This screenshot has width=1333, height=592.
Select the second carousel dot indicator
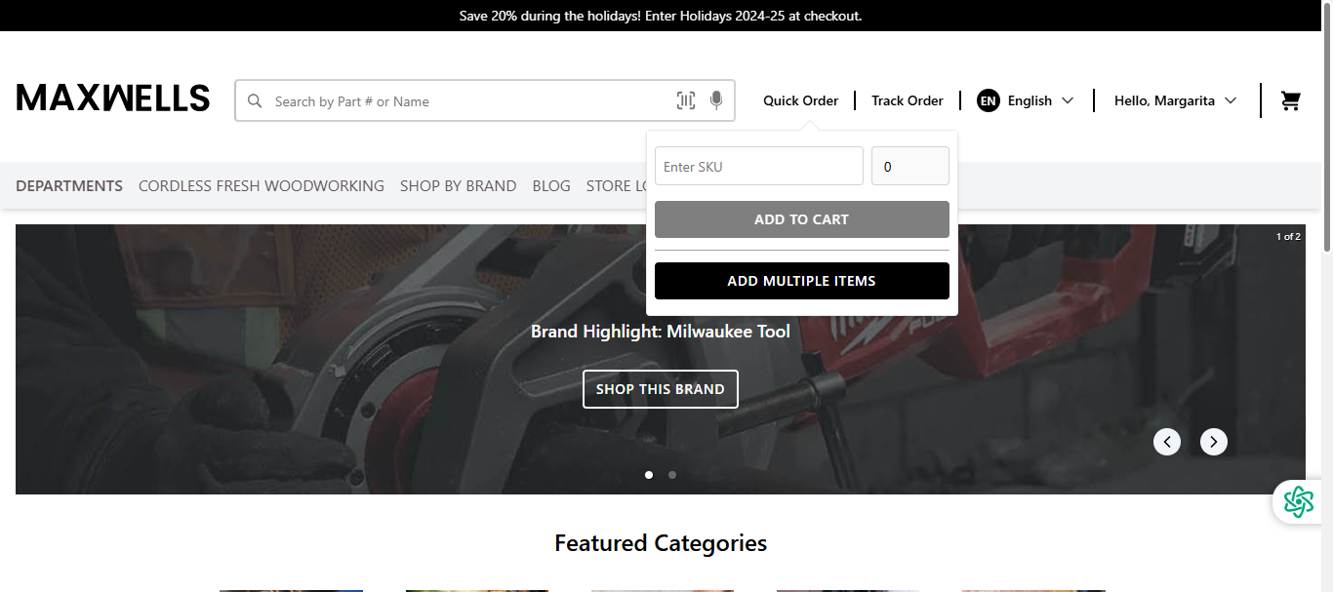coord(672,475)
